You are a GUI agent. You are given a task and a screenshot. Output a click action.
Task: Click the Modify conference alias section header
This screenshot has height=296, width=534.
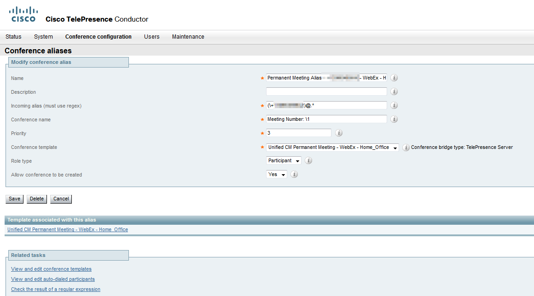pos(69,62)
